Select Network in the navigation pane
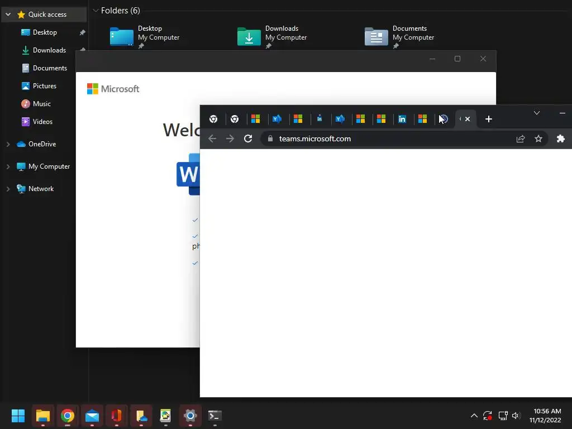 pos(41,189)
